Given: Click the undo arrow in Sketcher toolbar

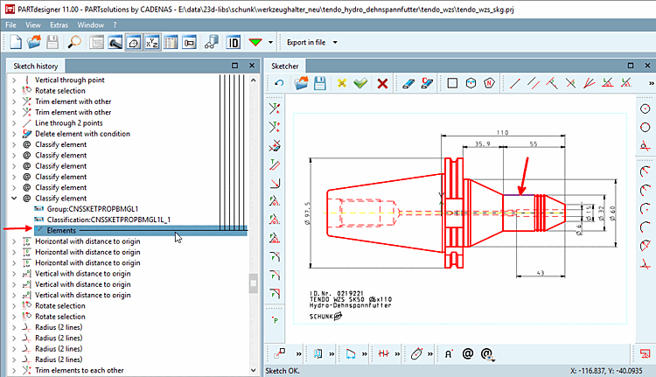Looking at the screenshot, I should point(279,83).
